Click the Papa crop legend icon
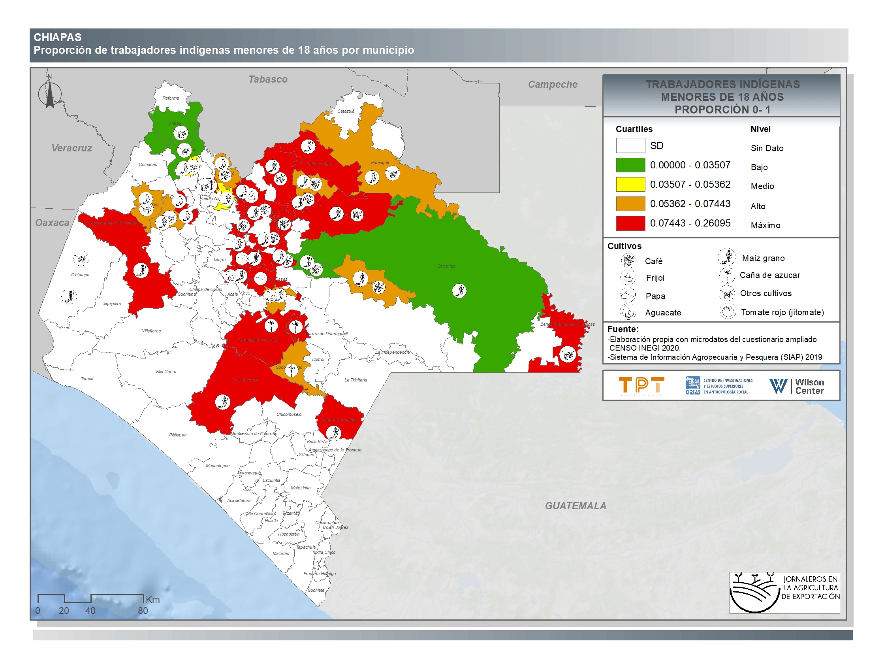 pos(628,295)
